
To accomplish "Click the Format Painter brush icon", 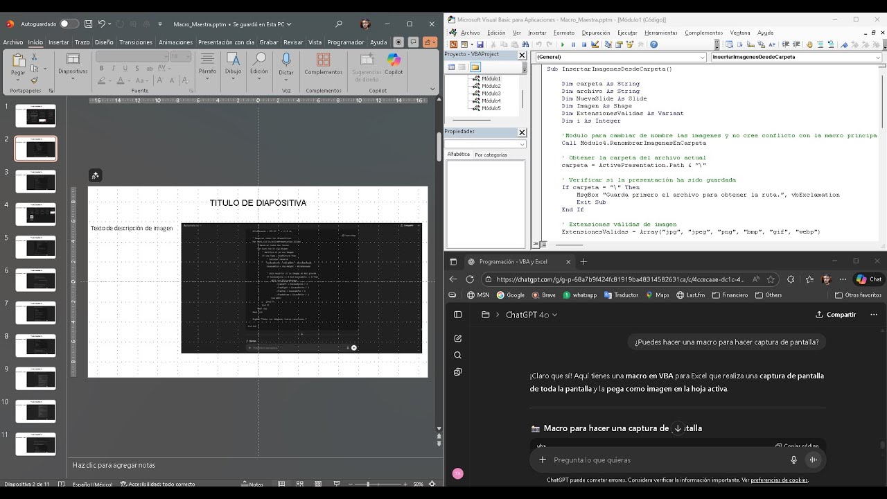I will pyautogui.click(x=34, y=80).
